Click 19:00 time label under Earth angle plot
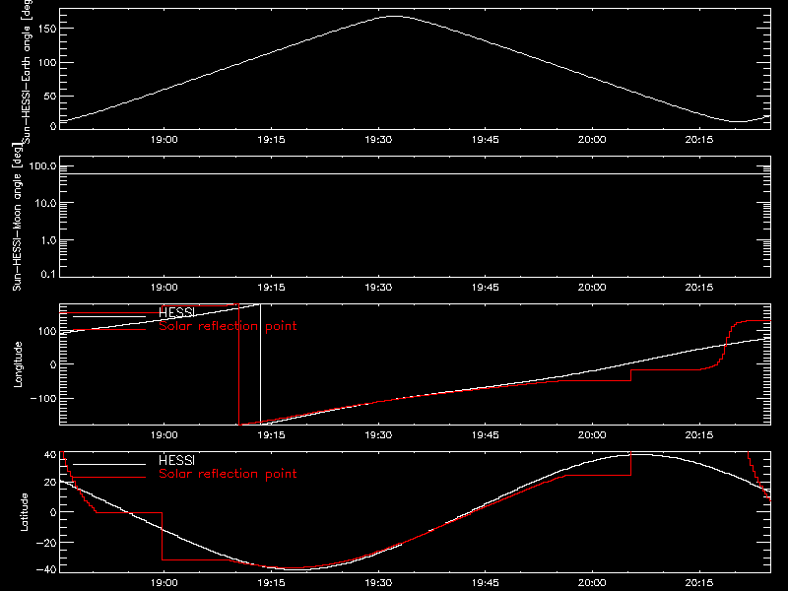The height and width of the screenshot is (591, 788). (164, 140)
